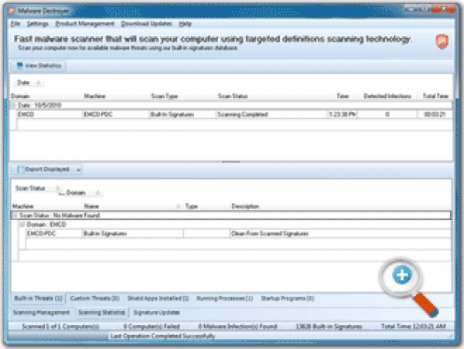The height and width of the screenshot is (349, 464).
Task: Select the EMCD-PDC machine cell in upper table
Action: coord(116,114)
